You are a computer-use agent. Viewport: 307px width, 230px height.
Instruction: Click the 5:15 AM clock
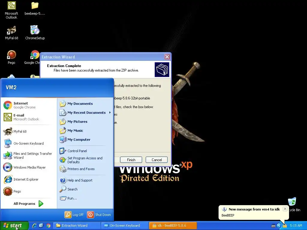point(296,226)
